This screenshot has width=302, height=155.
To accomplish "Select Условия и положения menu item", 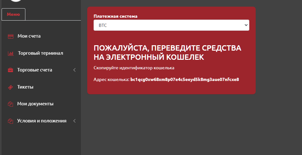I will [x=42, y=121].
